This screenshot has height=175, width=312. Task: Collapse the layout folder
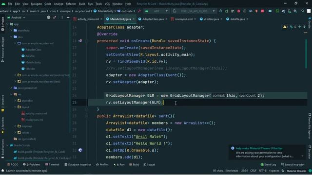point(15,107)
